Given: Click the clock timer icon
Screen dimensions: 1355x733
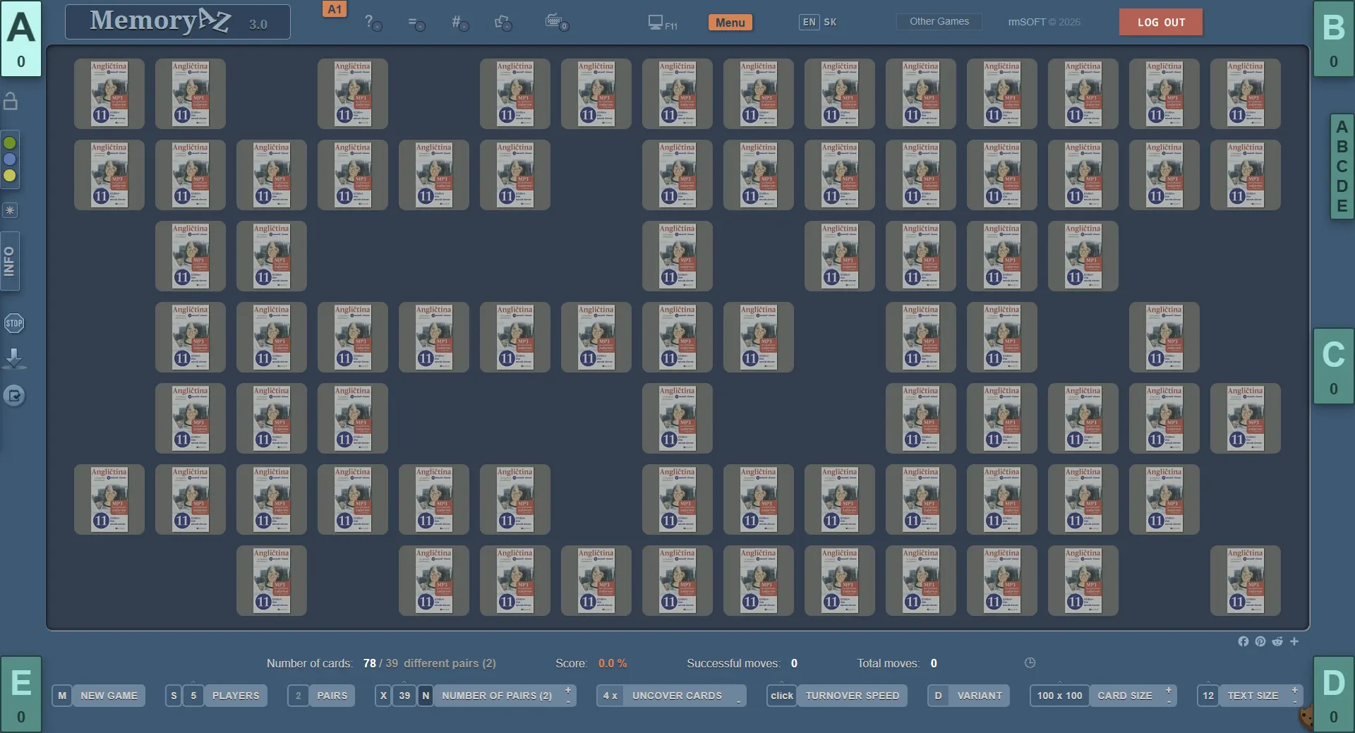Looking at the screenshot, I should 1030,662.
